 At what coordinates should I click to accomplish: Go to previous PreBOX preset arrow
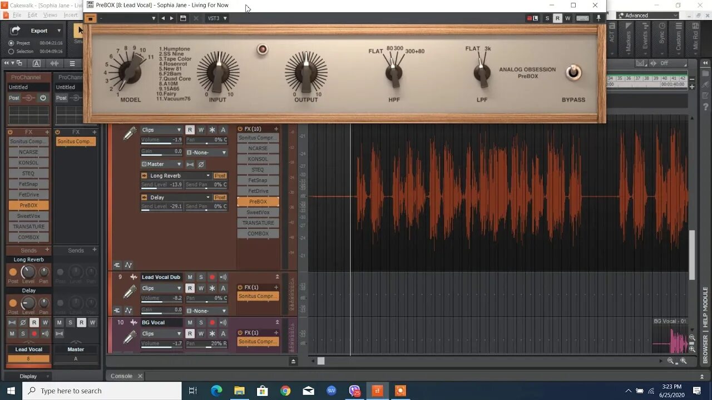point(163,18)
